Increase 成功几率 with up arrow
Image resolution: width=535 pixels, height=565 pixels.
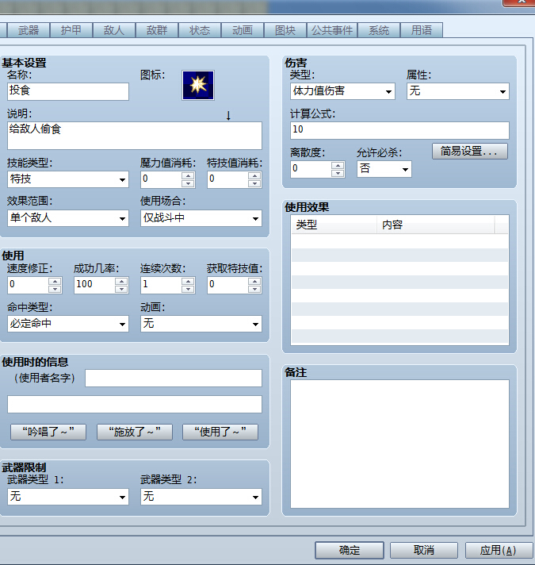click(121, 281)
